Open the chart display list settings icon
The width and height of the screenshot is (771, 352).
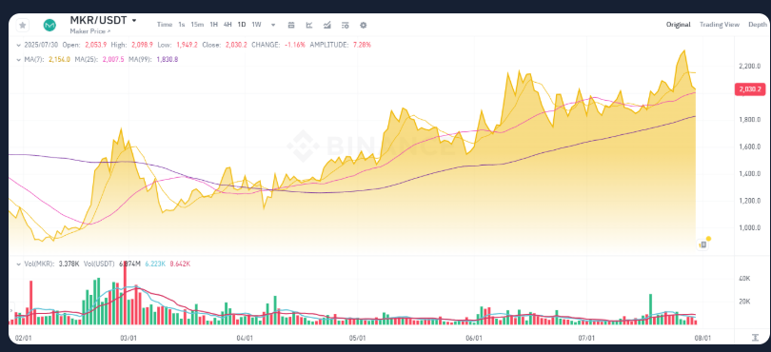346,25
